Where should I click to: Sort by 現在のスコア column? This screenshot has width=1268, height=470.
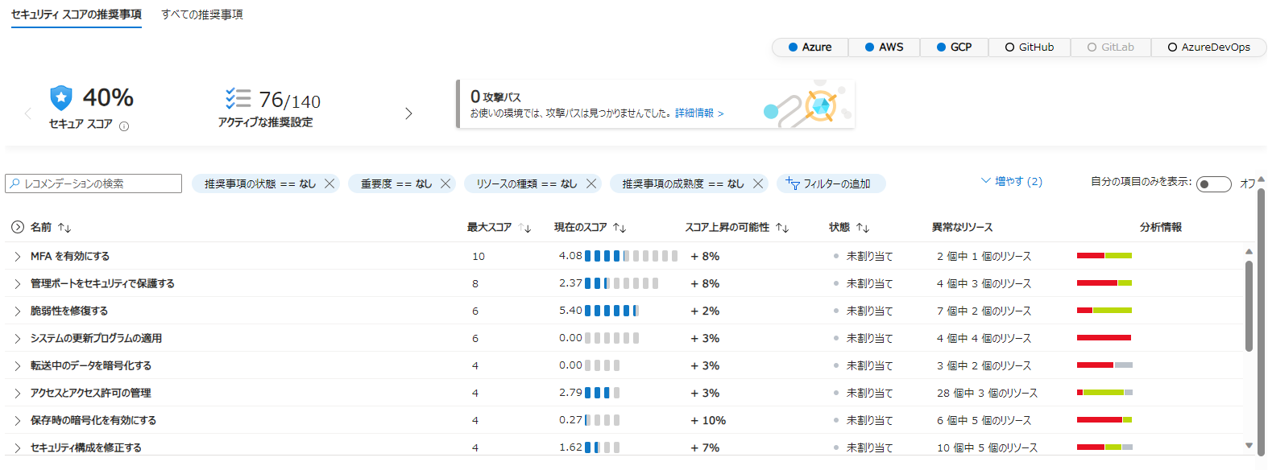pyautogui.click(x=619, y=228)
